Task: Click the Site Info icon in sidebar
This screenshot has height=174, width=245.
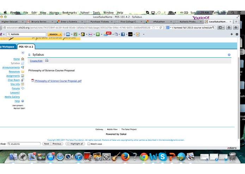Action: point(23,84)
